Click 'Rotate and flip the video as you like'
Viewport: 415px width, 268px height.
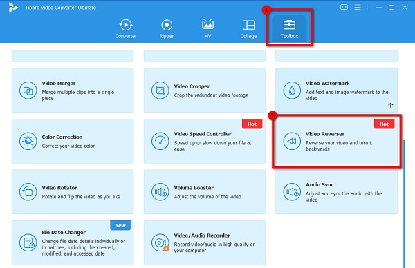pyautogui.click(x=81, y=197)
